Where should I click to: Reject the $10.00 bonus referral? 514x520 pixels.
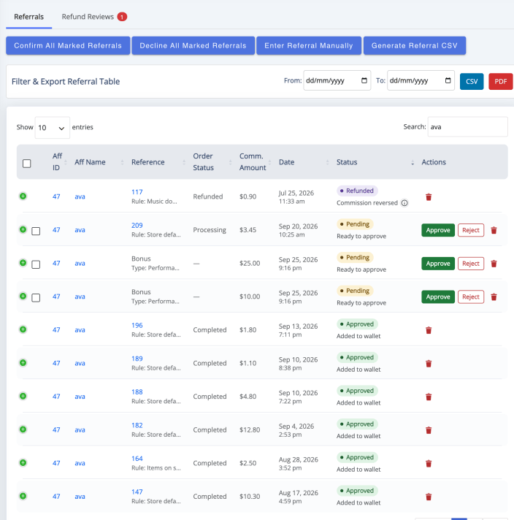coord(471,297)
